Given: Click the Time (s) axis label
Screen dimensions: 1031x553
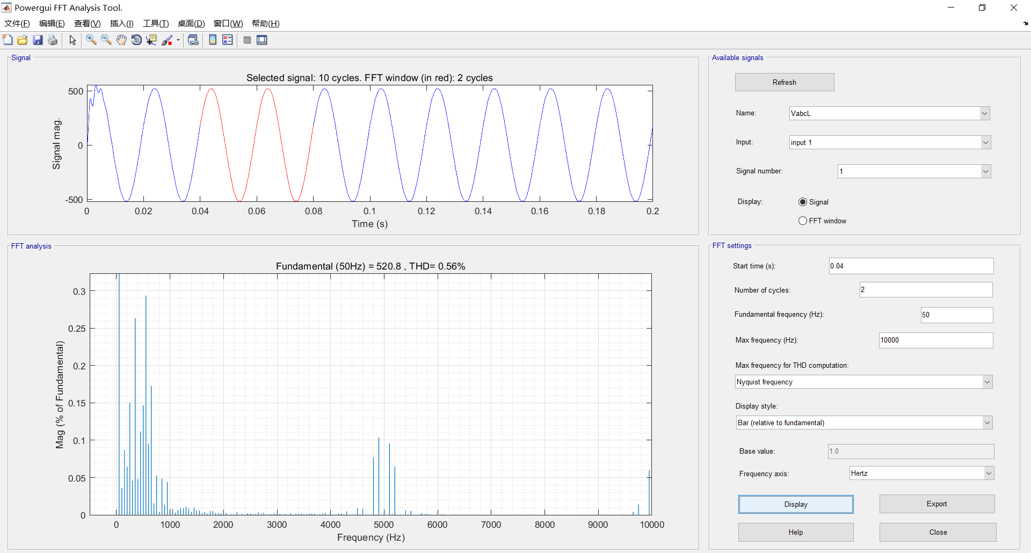Looking at the screenshot, I should coord(369,224).
